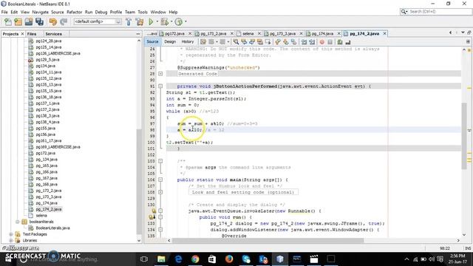Switch to the Services tab
Screen dimensions: 473x266
(x=53, y=34)
